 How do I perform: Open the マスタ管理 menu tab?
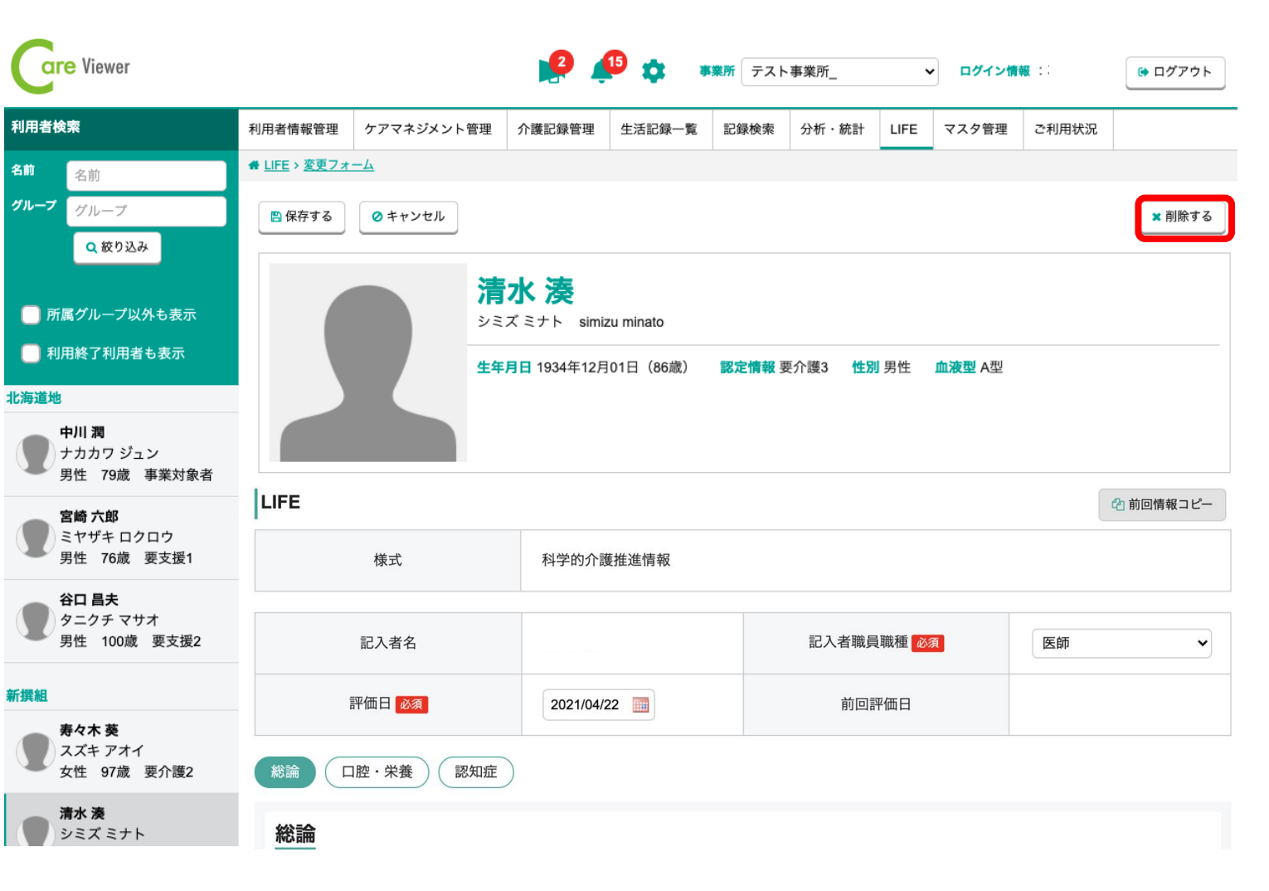click(x=975, y=129)
